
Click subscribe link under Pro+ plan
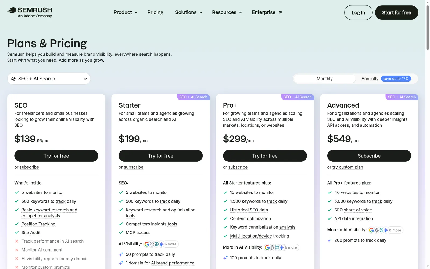tap(238, 167)
